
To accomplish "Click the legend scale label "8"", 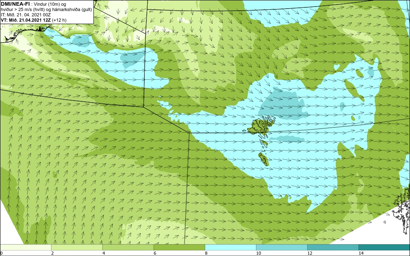I will (x=206, y=253).
